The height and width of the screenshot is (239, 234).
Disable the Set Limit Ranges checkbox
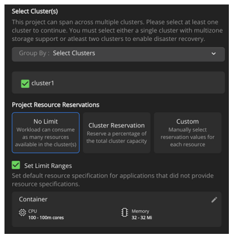point(16,165)
